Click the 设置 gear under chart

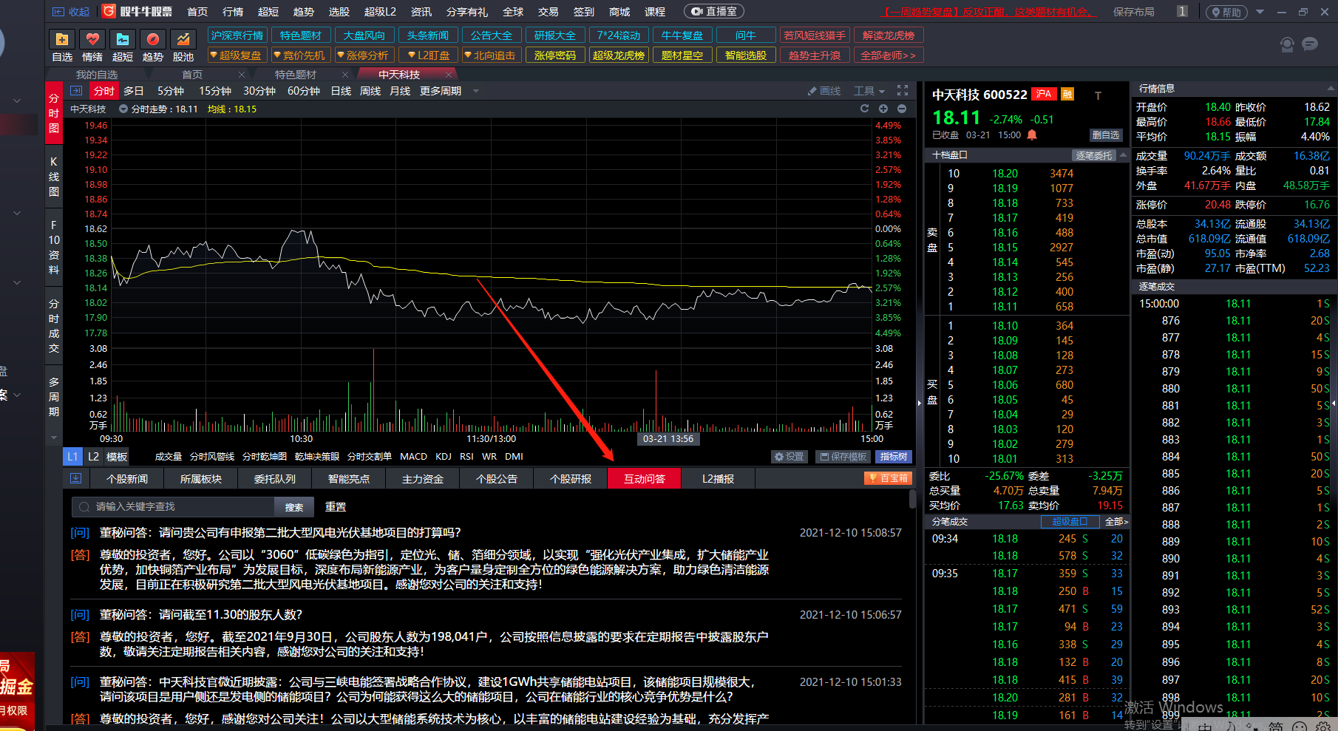tap(789, 457)
